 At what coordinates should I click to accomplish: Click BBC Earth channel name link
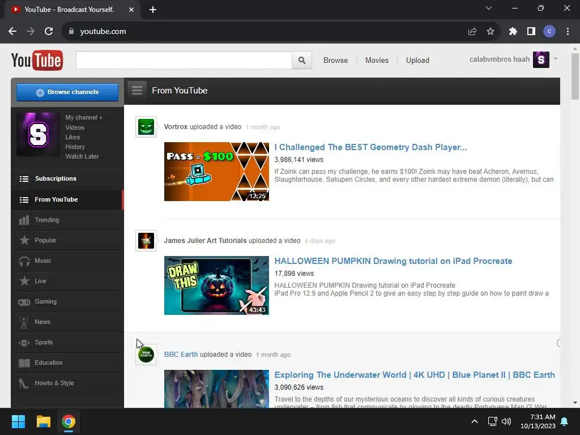(x=181, y=355)
